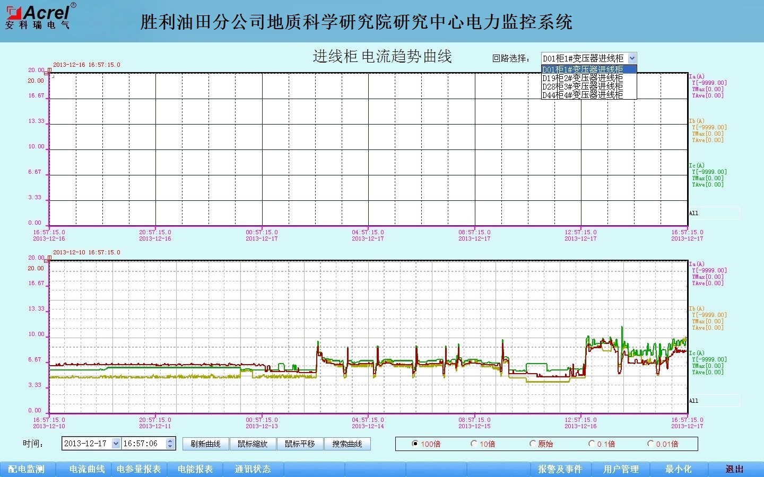
Task: Click the time spinner arrows
Action: pos(170,444)
